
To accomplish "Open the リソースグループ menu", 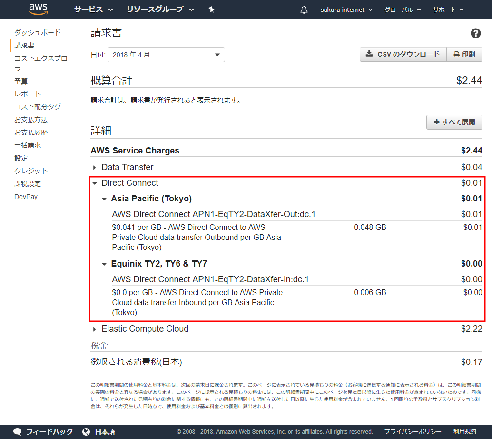I will (160, 10).
